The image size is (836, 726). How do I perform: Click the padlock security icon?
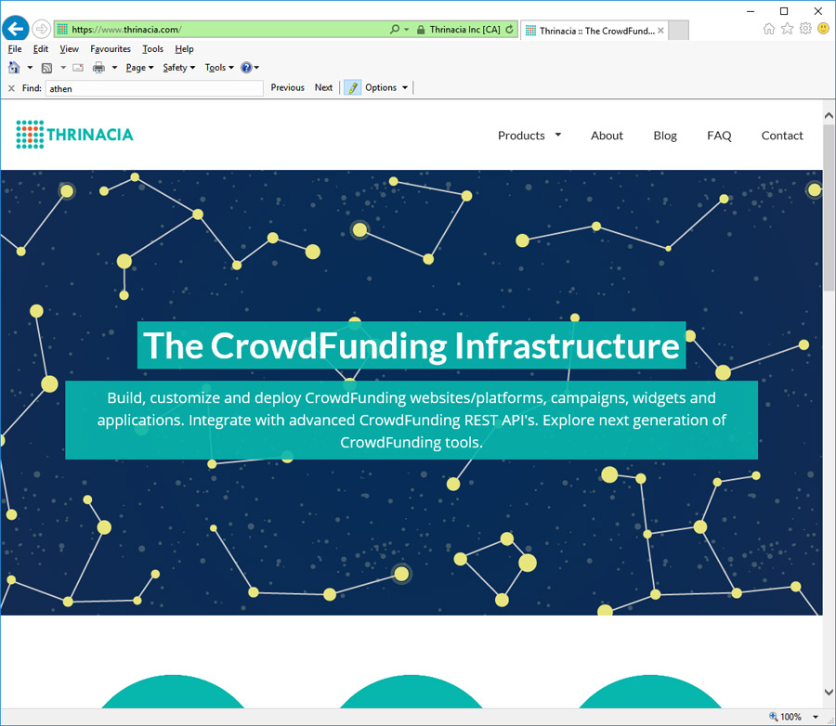(x=421, y=30)
